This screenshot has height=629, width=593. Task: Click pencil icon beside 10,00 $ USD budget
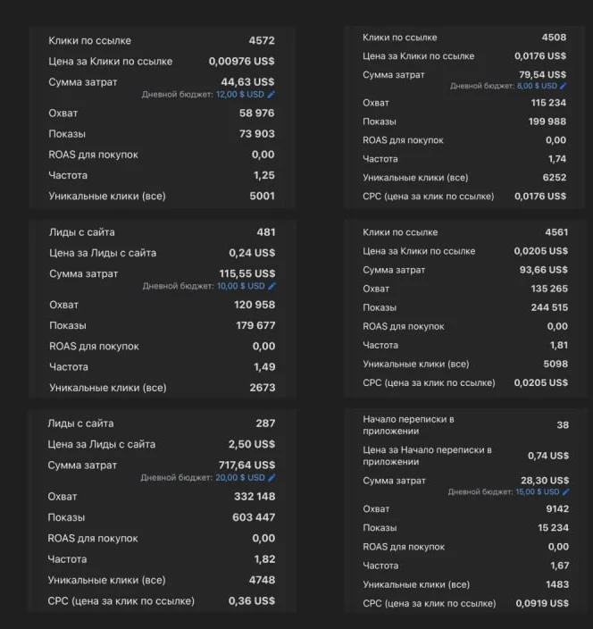pyautogui.click(x=271, y=286)
